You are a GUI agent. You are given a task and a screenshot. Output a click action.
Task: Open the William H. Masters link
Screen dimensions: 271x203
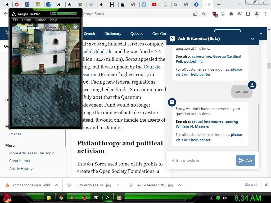(x=192, y=127)
